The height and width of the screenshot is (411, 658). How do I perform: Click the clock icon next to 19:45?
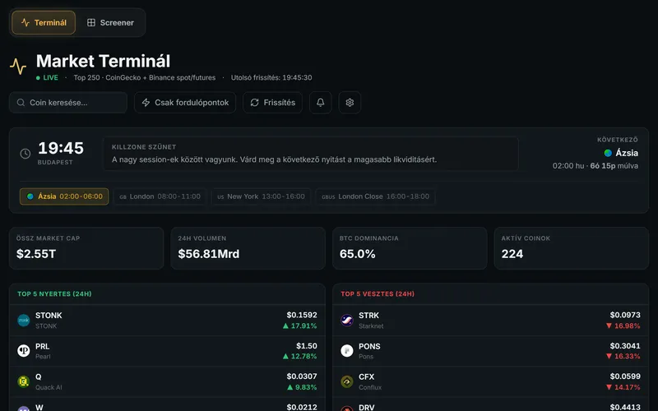click(25, 154)
